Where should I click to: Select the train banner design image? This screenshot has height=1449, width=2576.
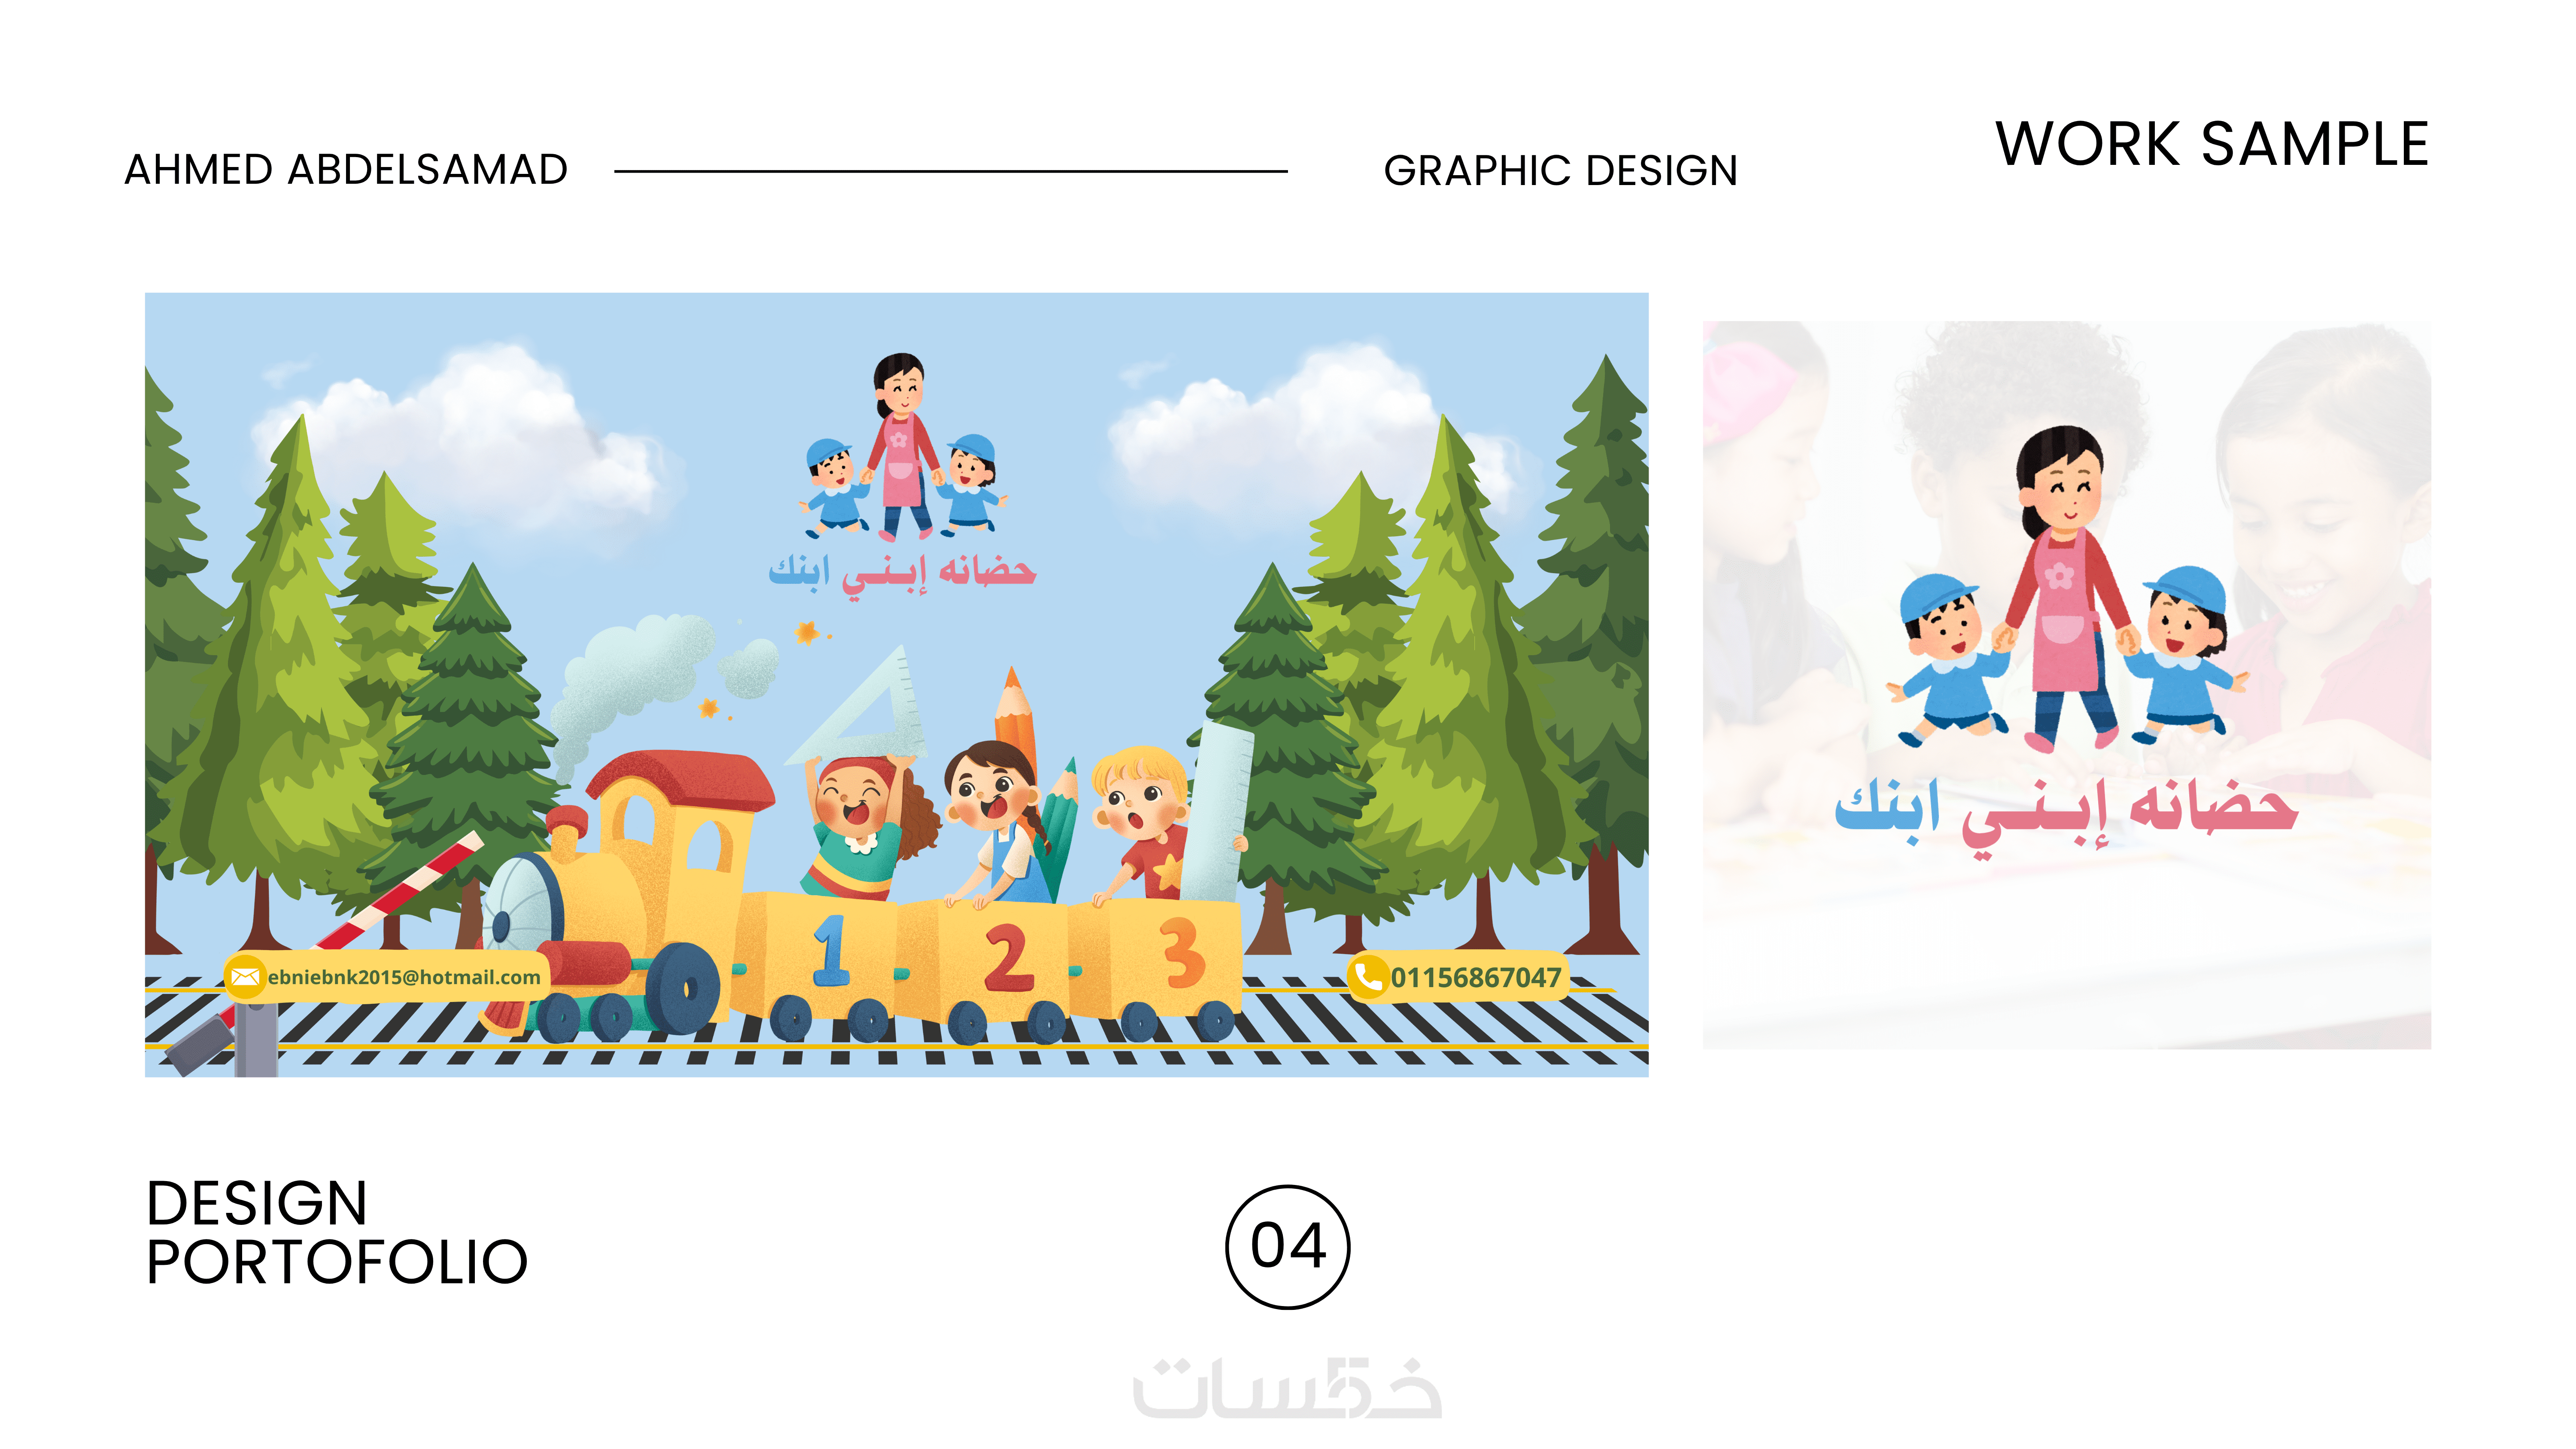pyautogui.click(x=896, y=684)
